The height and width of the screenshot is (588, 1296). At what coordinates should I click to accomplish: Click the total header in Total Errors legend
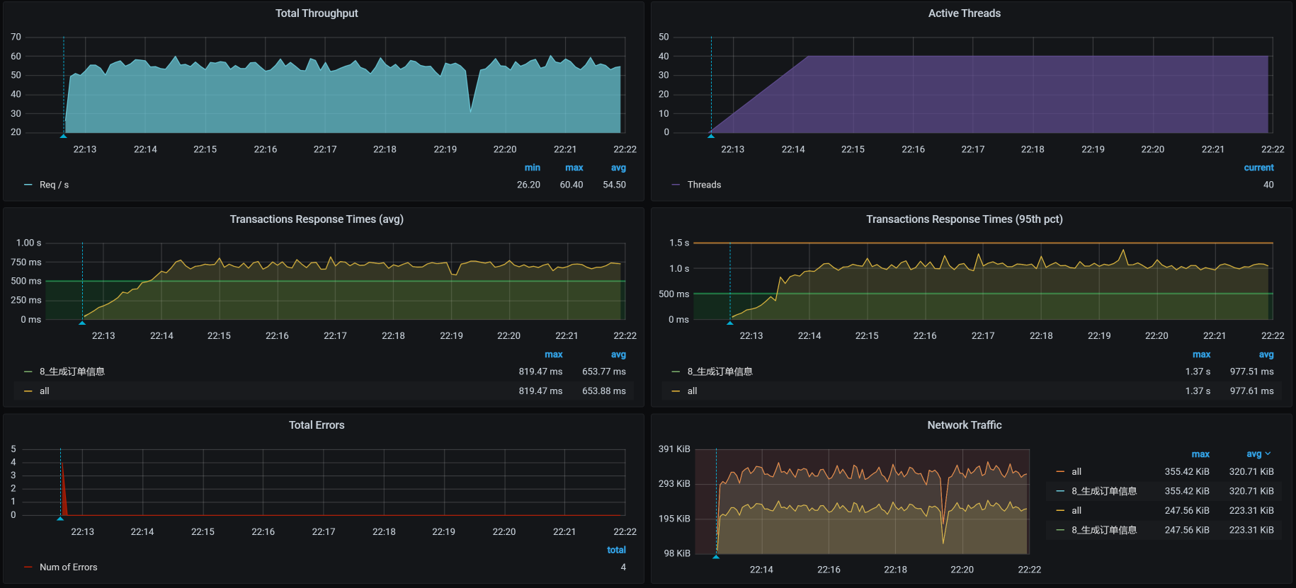(616, 550)
